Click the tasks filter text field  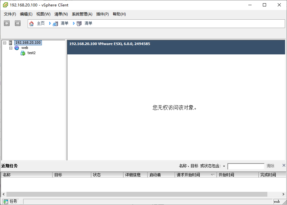(246, 166)
